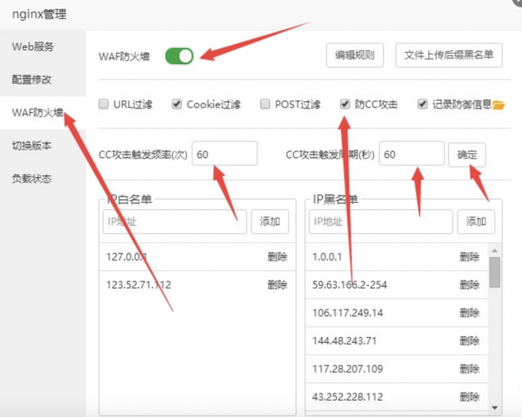Click the 编辑规则 button
The image size is (522, 417).
(x=355, y=56)
